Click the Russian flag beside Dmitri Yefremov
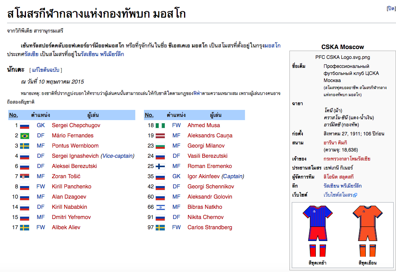Image resolution: width=396 pixels, height=272 pixels. [x=24, y=217]
